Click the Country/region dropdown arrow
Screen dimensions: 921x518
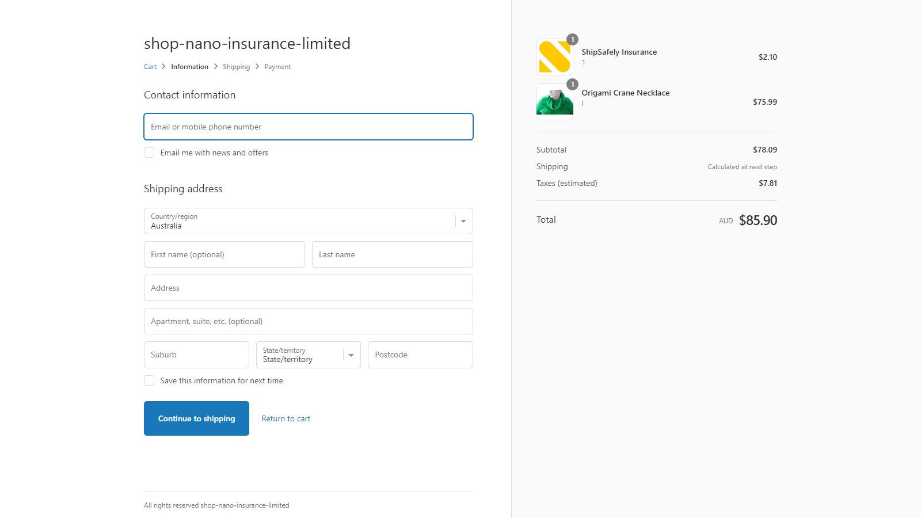point(463,221)
